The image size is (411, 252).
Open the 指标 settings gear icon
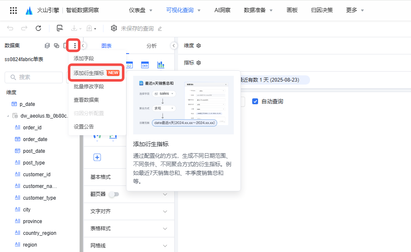tap(199, 63)
